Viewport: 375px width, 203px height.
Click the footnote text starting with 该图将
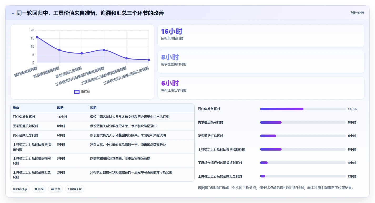tap(276, 188)
